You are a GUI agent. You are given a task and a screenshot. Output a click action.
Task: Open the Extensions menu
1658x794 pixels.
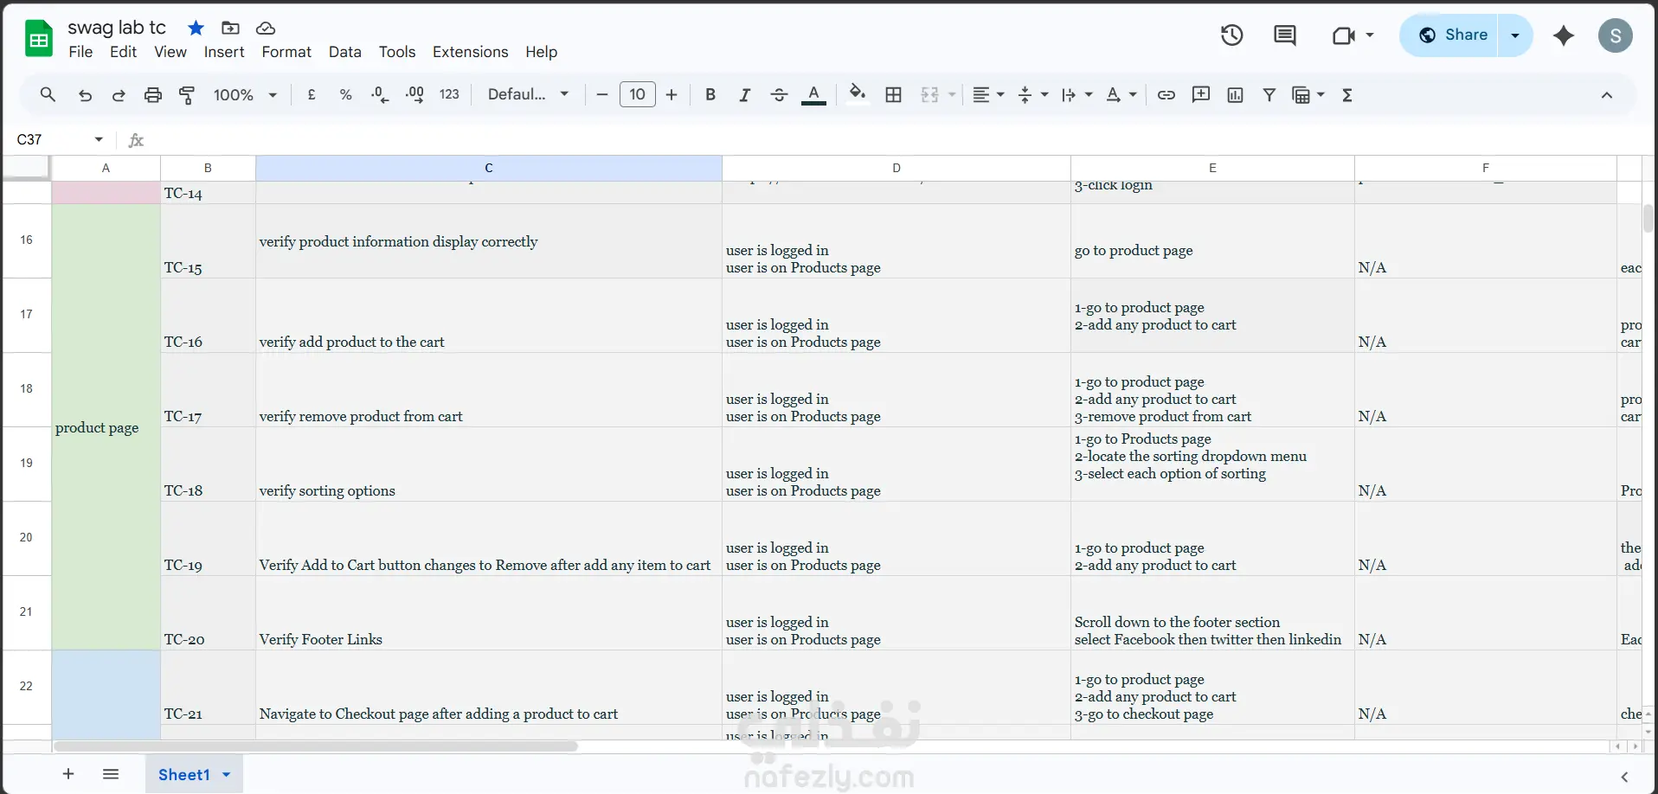point(470,52)
